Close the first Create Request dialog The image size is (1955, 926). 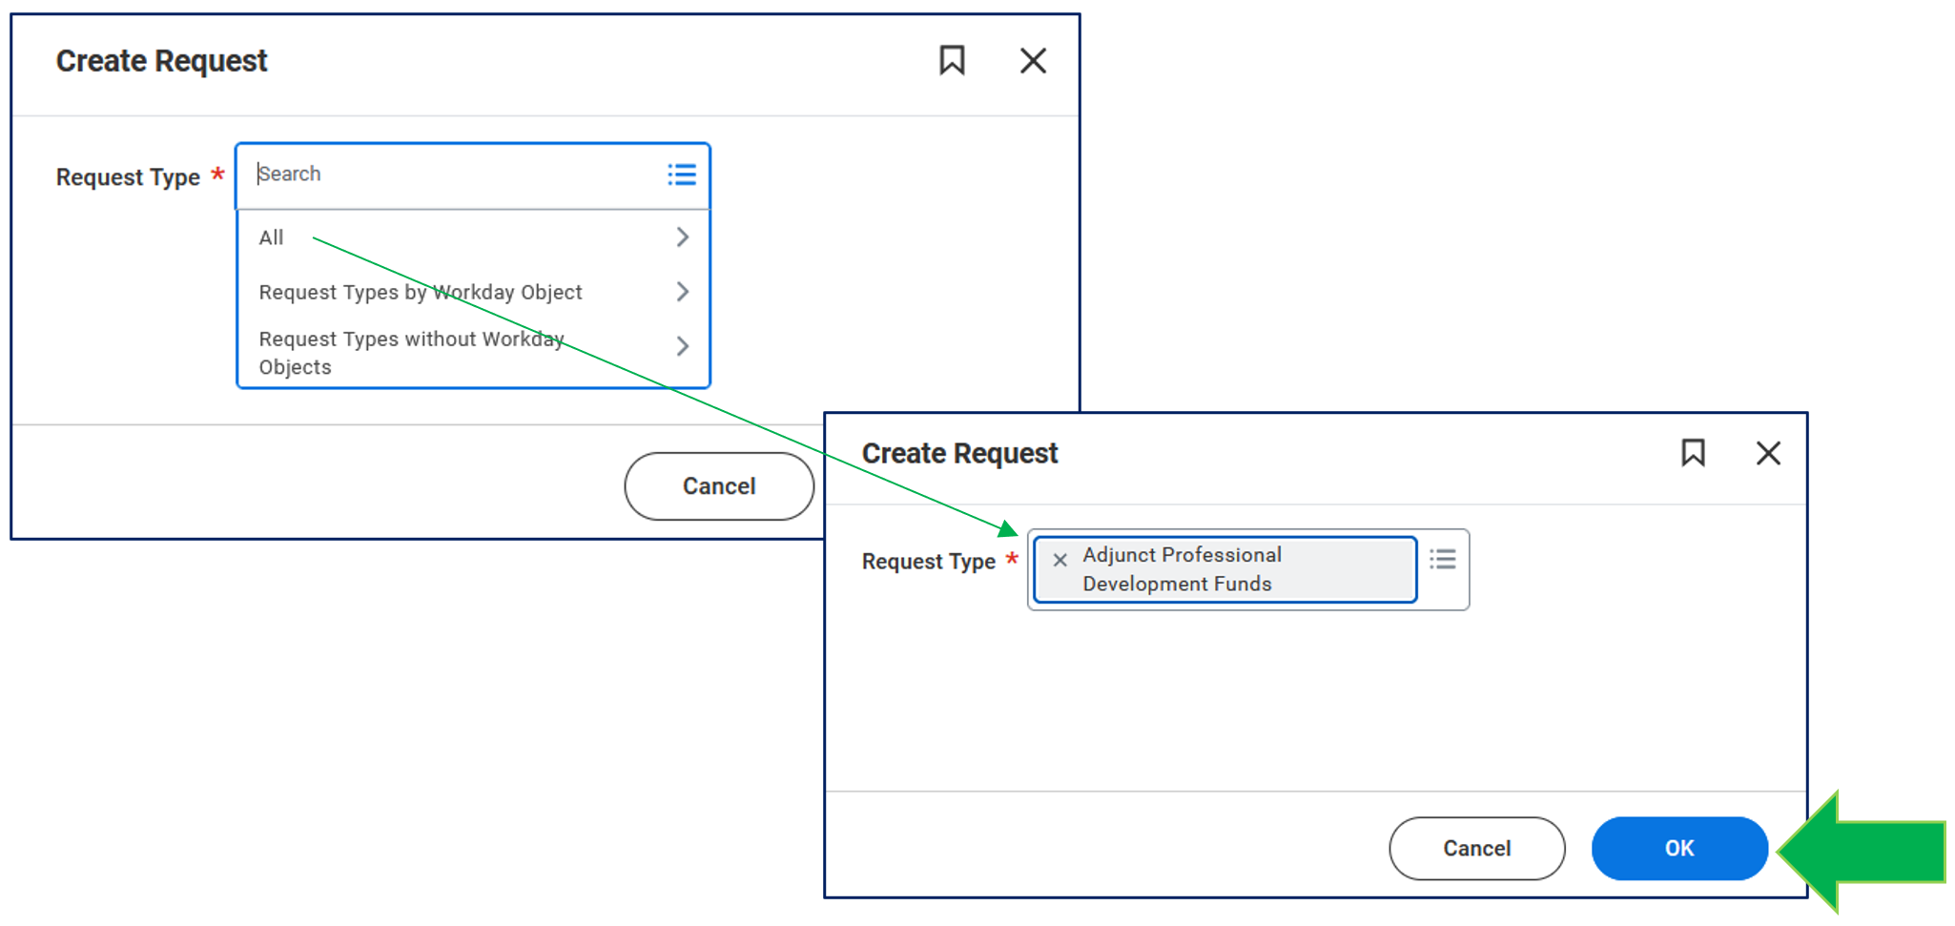(x=1033, y=61)
